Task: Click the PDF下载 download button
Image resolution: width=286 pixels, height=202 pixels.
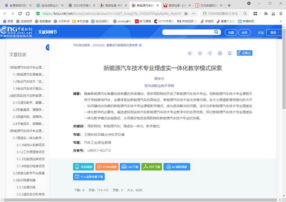Action: tap(152, 167)
